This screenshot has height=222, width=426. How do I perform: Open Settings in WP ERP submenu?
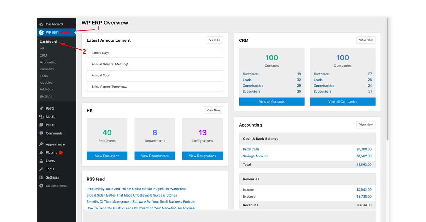(46, 97)
